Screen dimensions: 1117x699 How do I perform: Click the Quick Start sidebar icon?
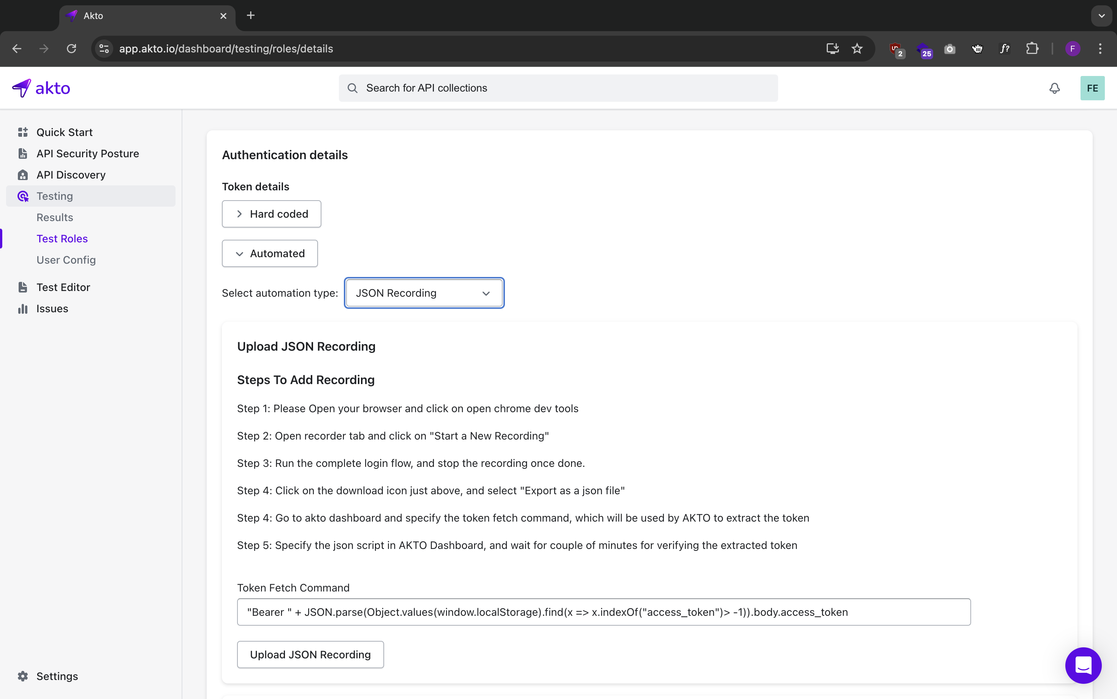pos(23,132)
